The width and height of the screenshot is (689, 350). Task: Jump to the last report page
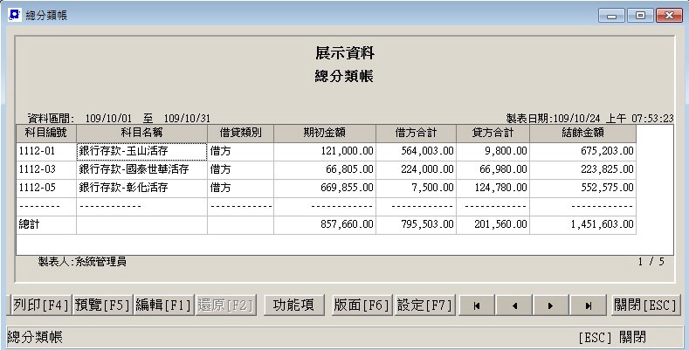589,305
